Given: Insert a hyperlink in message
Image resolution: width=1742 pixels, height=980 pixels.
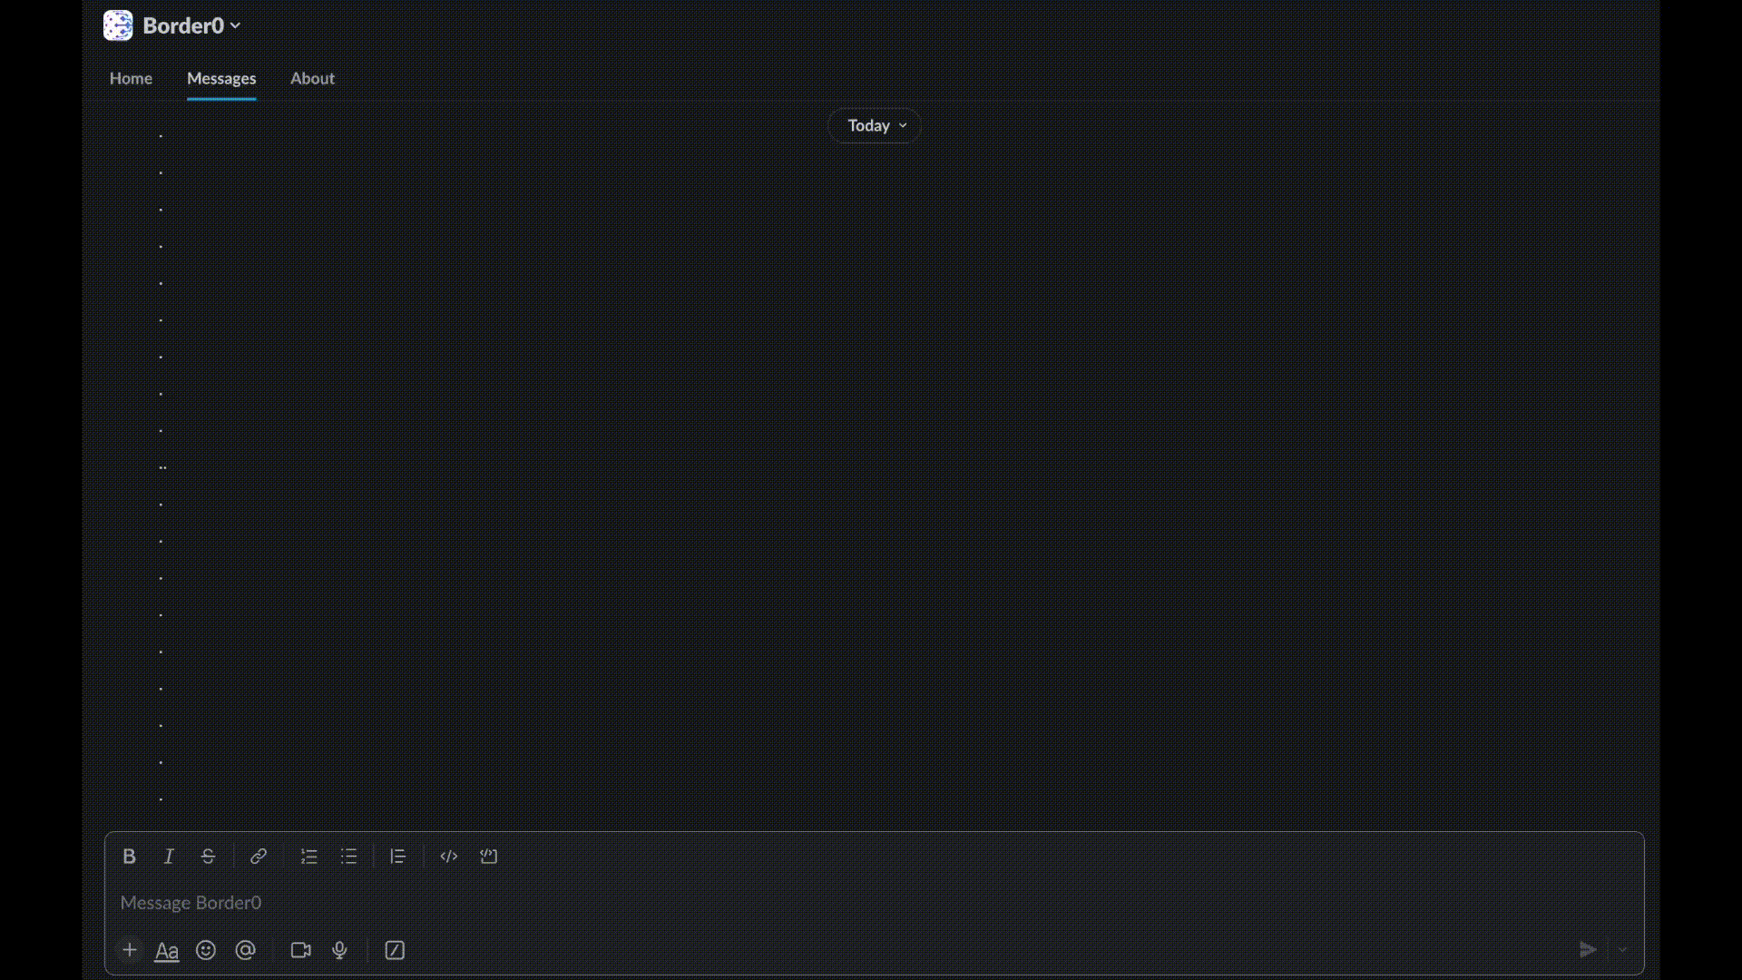Looking at the screenshot, I should [x=259, y=856].
